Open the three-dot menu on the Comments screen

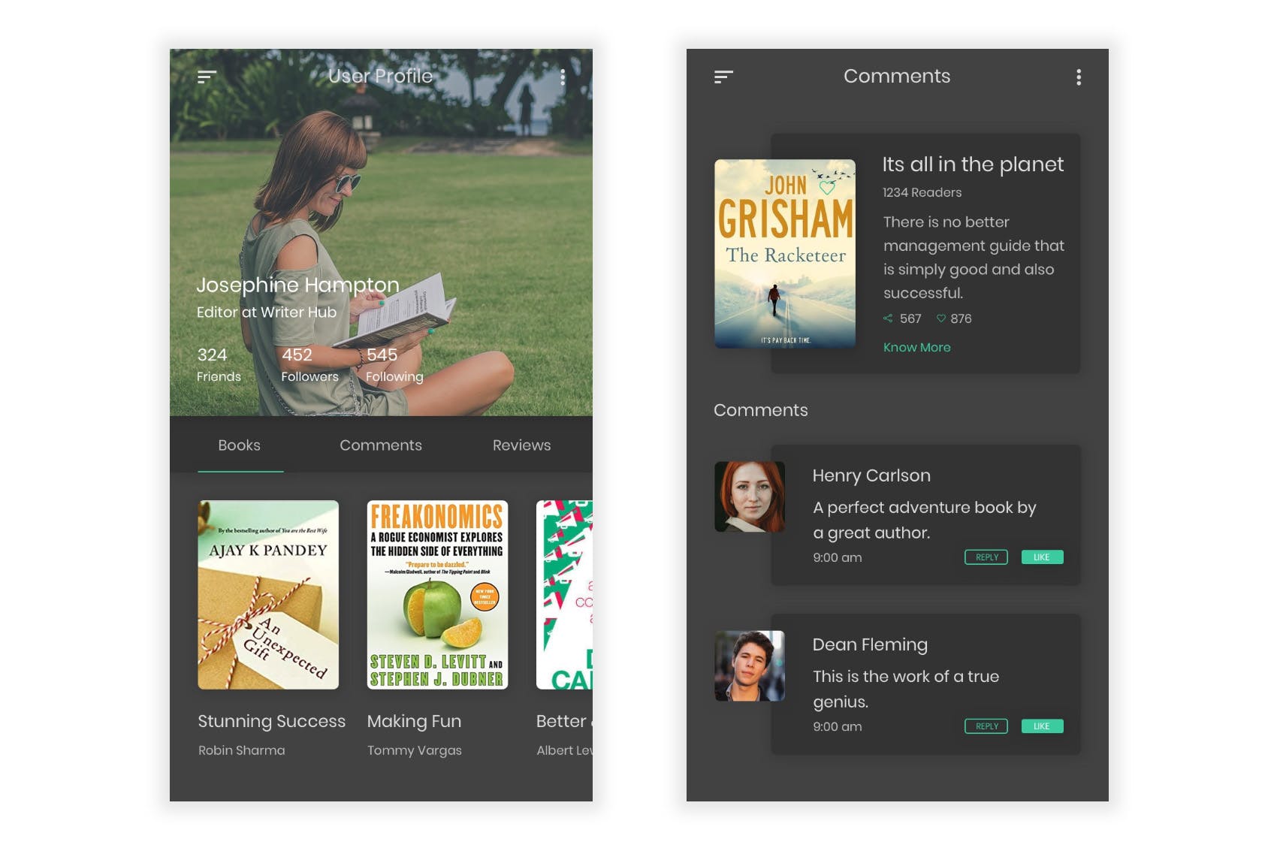(1079, 77)
